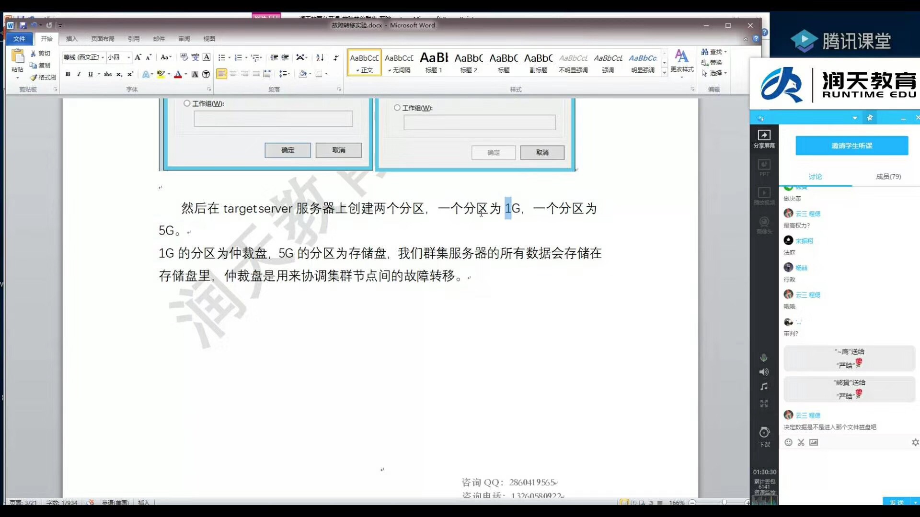Open the 插入 ribbon tab
The image size is (920, 517).
pyautogui.click(x=71, y=39)
